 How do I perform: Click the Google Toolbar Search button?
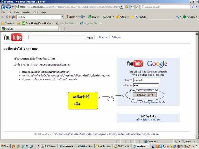pyautogui.click(x=70, y=17)
